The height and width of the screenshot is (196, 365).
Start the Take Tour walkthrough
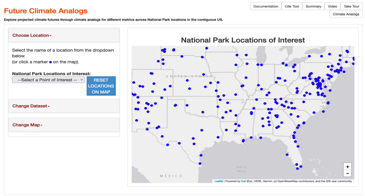[351, 6]
